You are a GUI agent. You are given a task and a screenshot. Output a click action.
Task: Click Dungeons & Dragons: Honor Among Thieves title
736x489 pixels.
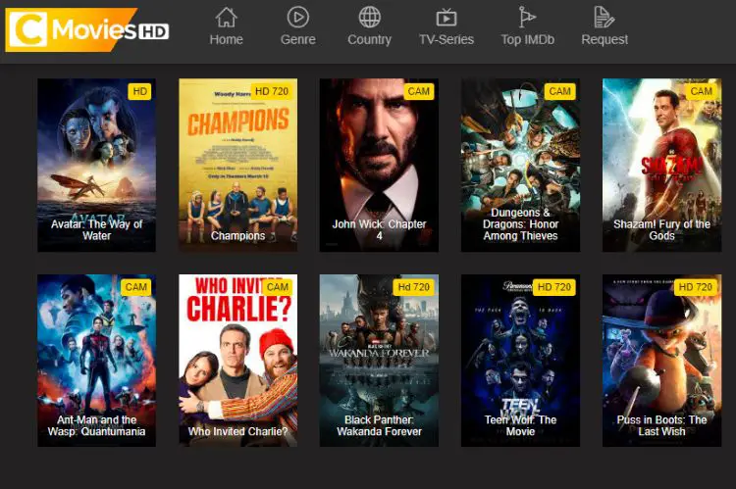520,224
